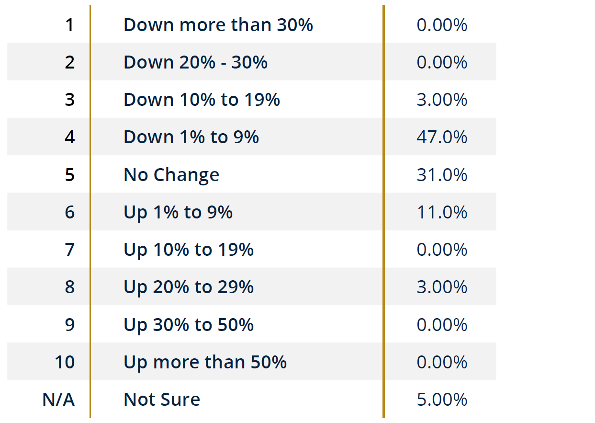Click the 3.00% value for Down 10% to 19%
Image resolution: width=595 pixels, height=423 pixels.
coord(442,100)
